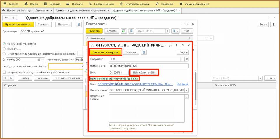Click month stepper next to Ноябрь 2021

tap(43, 60)
